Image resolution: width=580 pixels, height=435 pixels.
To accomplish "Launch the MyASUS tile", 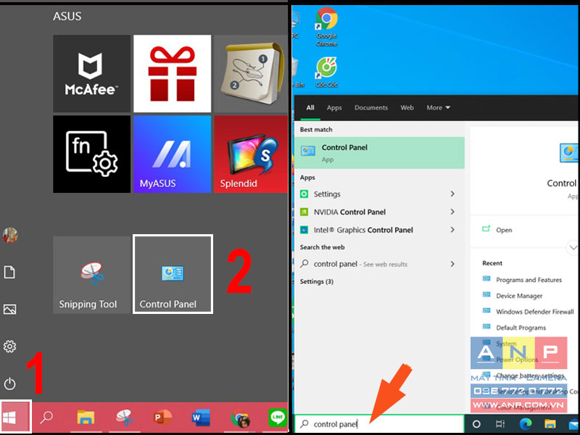I will pyautogui.click(x=173, y=154).
